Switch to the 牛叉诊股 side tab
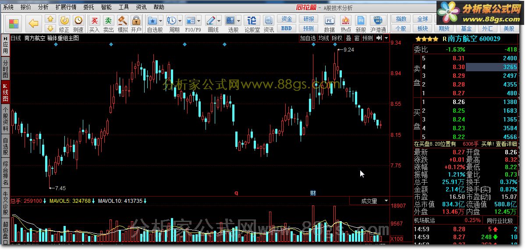 (x=5, y=203)
